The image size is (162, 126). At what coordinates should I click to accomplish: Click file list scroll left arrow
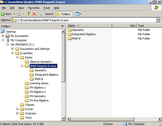coord(68,119)
